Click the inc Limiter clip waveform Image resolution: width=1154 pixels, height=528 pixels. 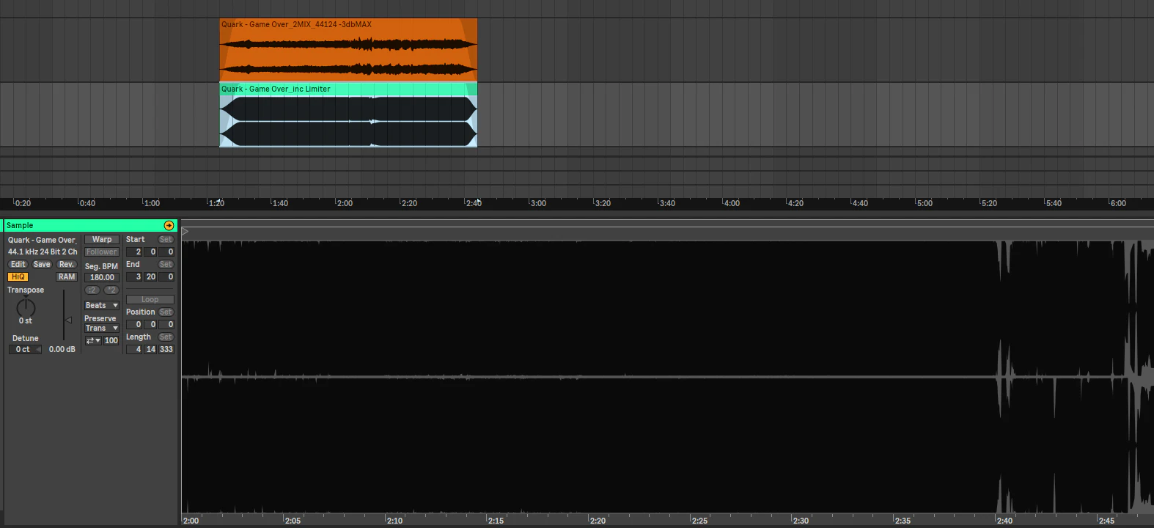(x=348, y=121)
